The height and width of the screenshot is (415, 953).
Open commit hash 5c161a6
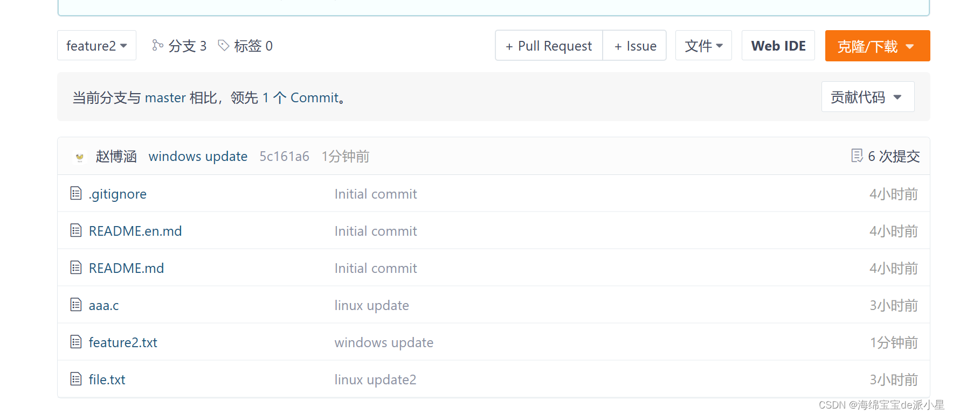[x=285, y=157]
